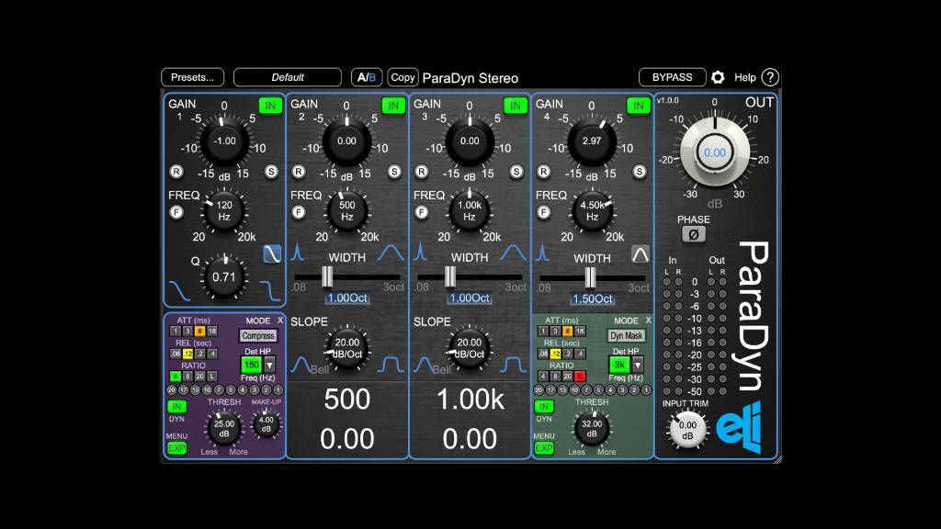Click band 1 R reset button

[x=176, y=172]
